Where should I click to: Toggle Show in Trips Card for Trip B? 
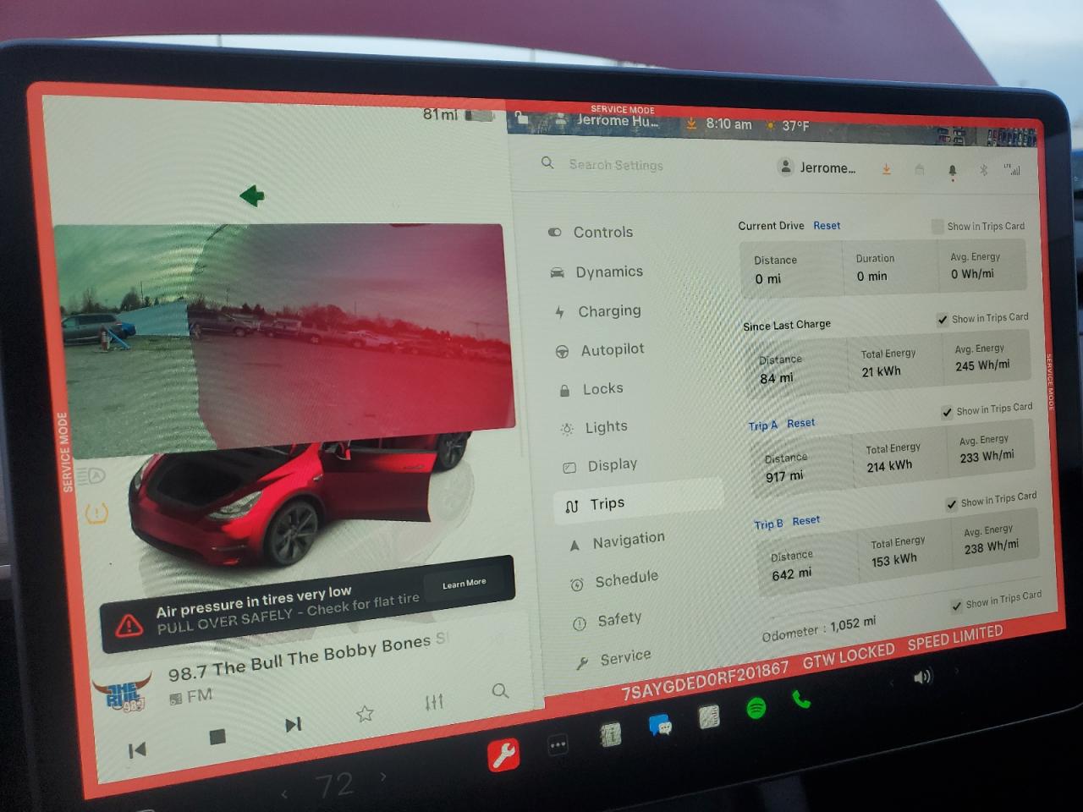click(952, 504)
